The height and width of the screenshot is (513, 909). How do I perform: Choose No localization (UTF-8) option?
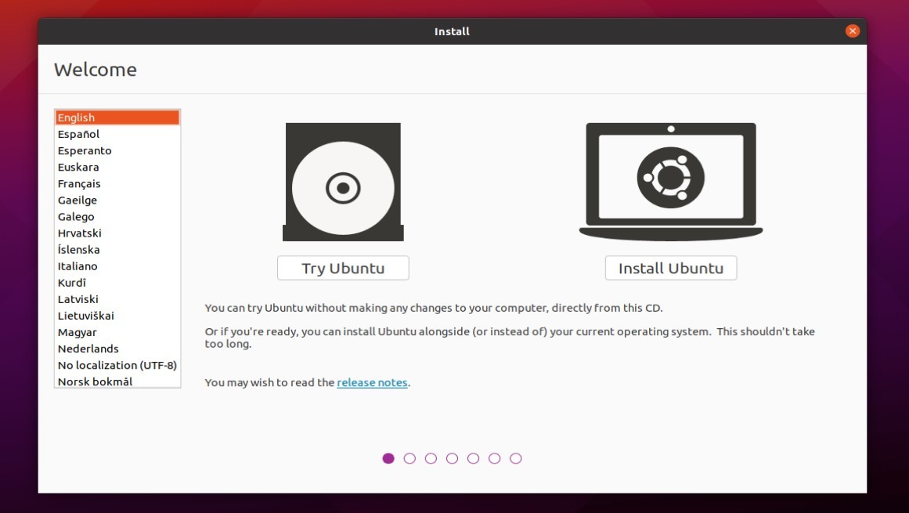117,364
